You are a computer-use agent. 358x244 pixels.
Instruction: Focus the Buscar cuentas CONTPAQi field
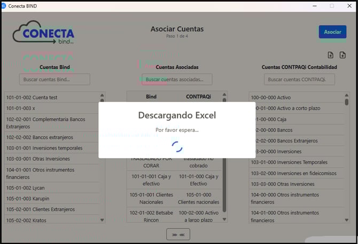pos(299,80)
